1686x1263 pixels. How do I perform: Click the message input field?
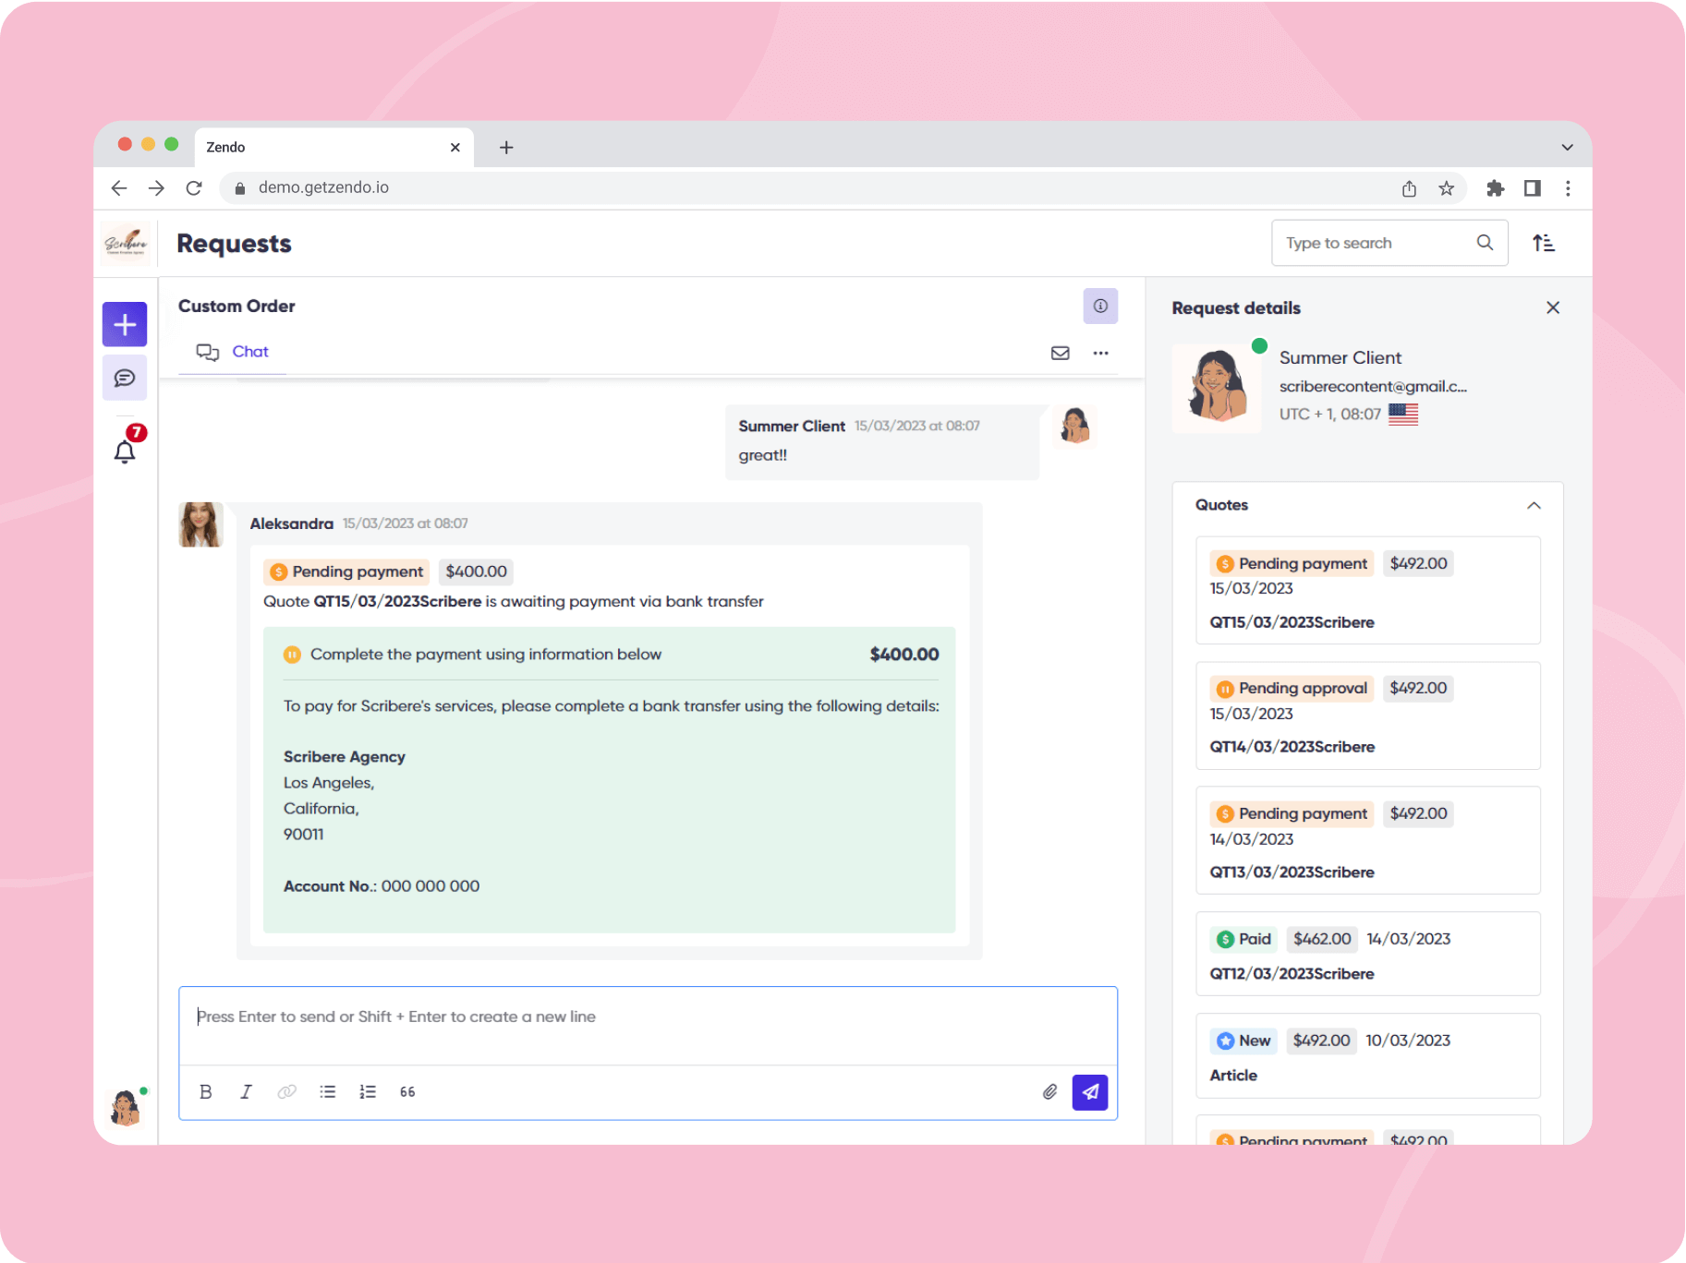[648, 1026]
